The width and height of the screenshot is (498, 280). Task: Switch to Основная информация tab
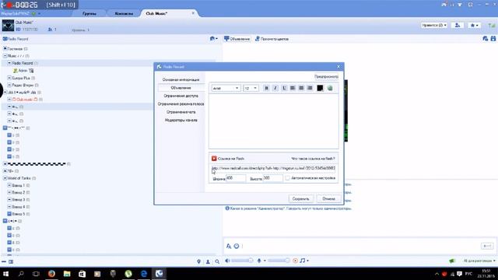(181, 79)
